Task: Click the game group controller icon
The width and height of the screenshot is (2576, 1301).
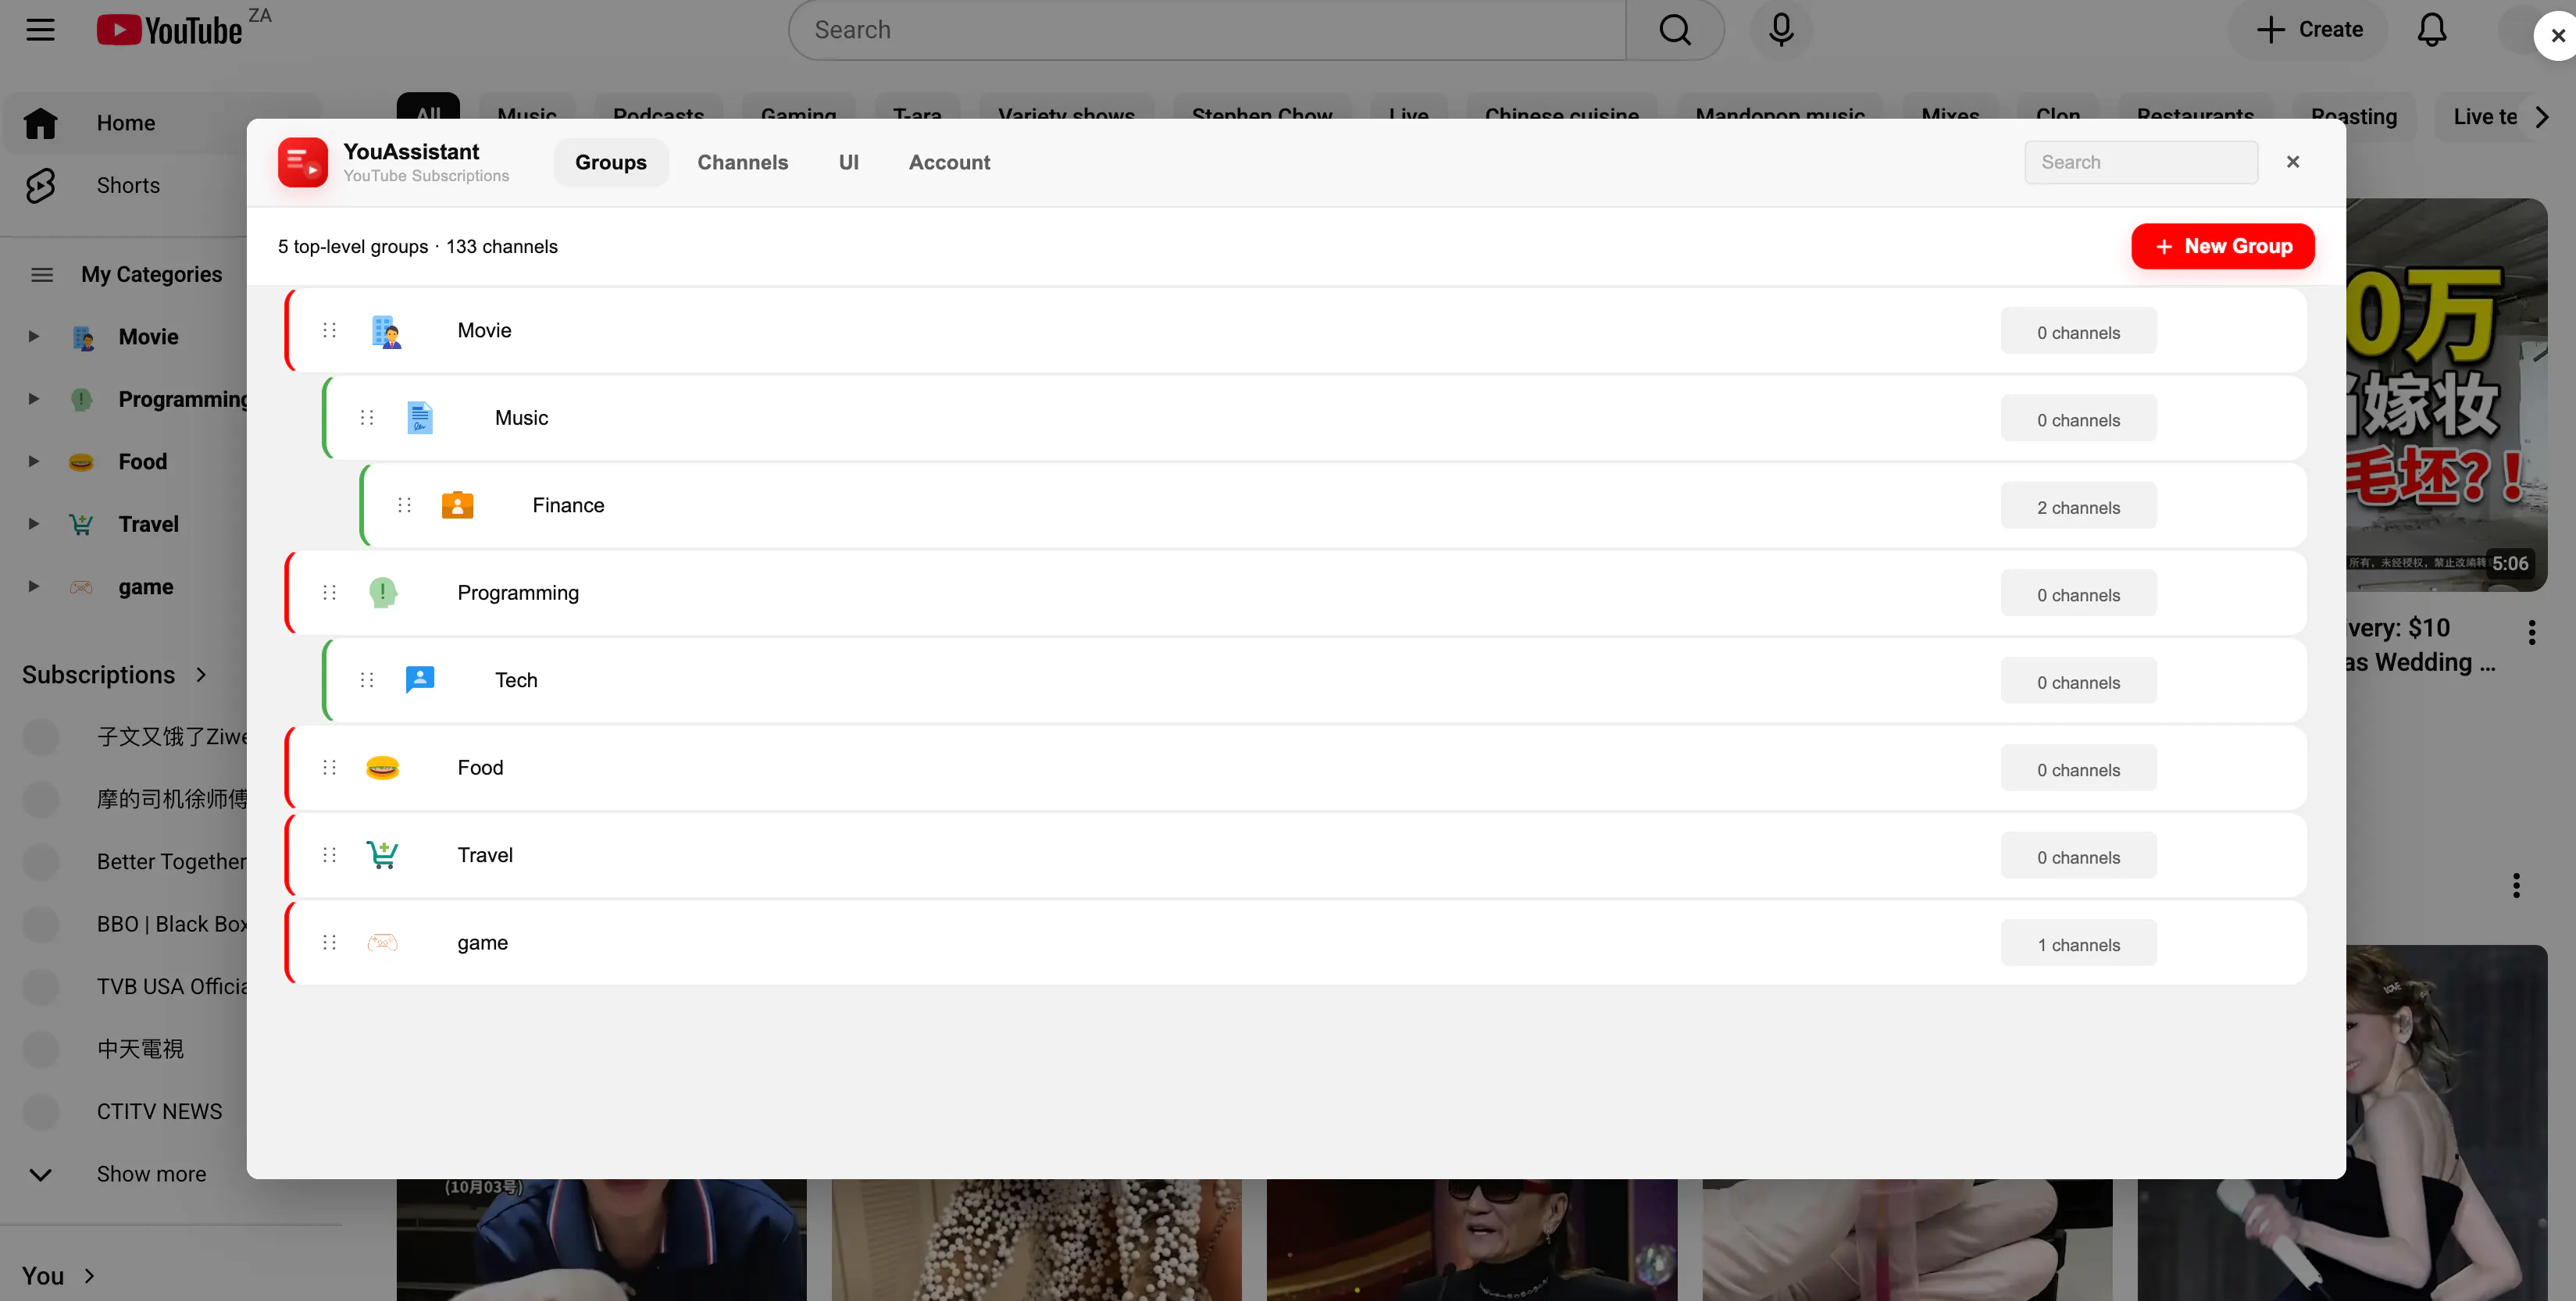Action: 383,943
